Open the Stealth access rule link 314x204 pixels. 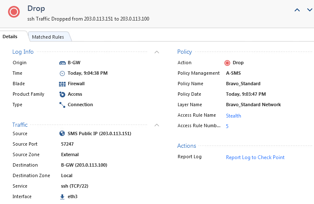tap(234, 116)
